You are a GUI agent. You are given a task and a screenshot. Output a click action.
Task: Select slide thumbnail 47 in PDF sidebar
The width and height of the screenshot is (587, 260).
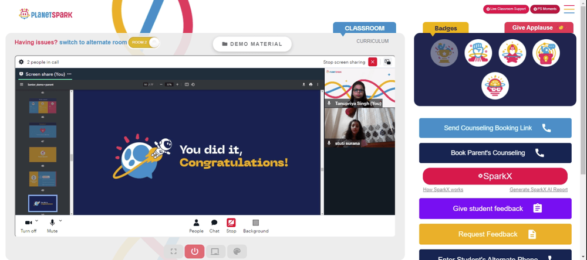(43, 131)
